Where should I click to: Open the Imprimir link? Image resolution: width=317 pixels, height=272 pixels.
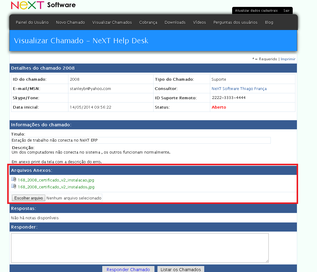click(288, 59)
